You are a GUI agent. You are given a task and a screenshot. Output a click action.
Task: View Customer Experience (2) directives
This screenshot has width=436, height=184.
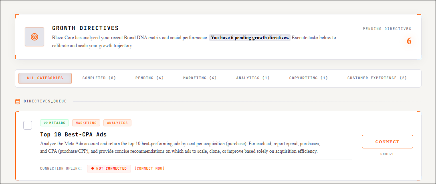(377, 78)
